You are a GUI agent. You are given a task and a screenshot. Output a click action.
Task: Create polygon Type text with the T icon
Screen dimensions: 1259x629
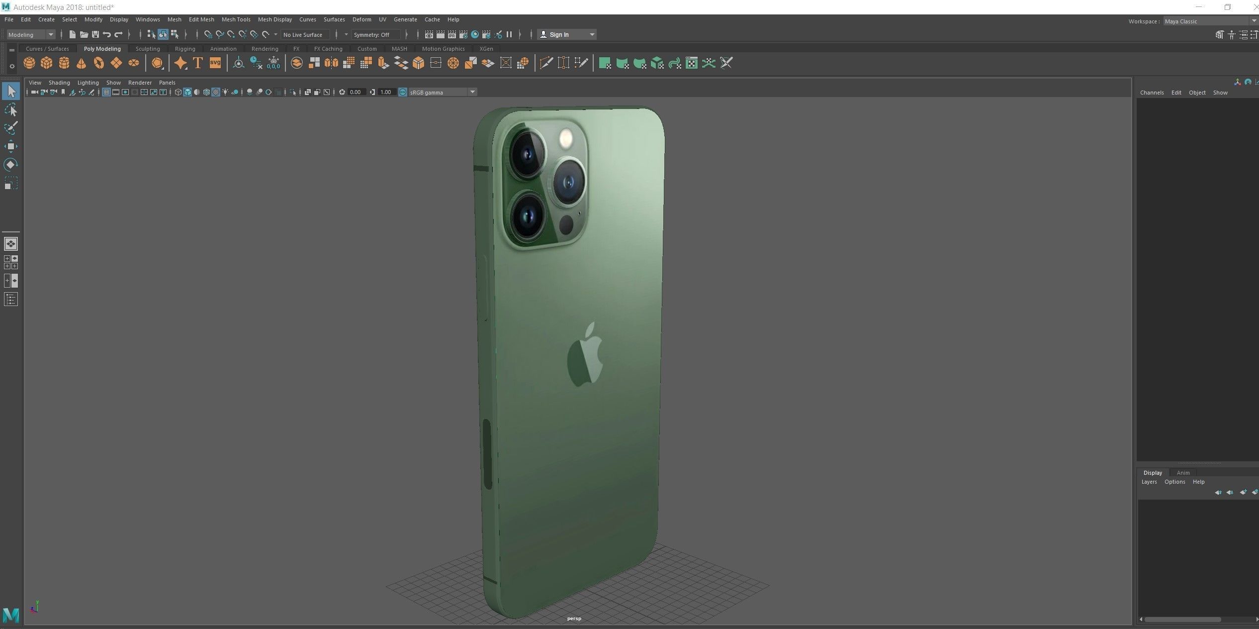tap(198, 63)
